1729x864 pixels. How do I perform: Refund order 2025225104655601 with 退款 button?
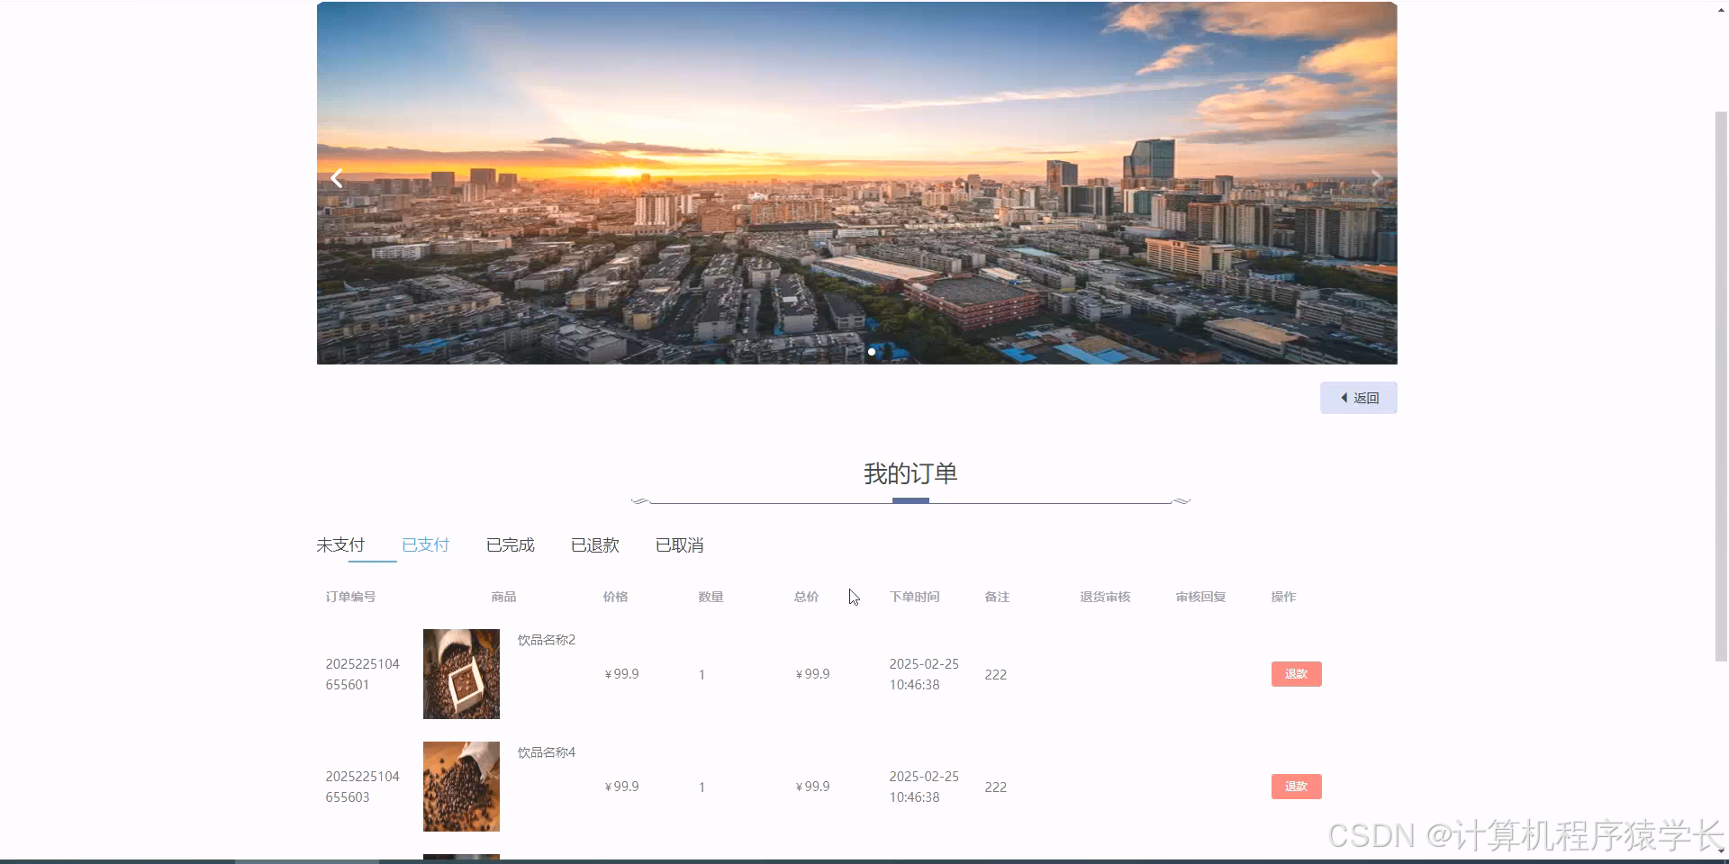1296,674
